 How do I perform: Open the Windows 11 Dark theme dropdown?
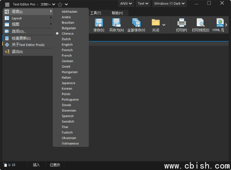click(x=170, y=4)
